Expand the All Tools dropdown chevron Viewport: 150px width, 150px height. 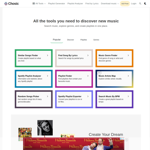(x=45, y=4)
